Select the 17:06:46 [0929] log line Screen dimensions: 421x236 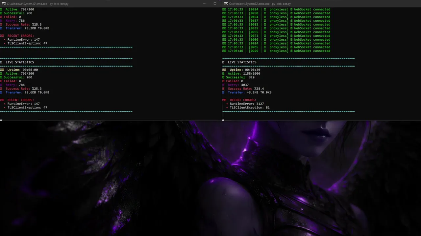pyautogui.click(x=276, y=51)
